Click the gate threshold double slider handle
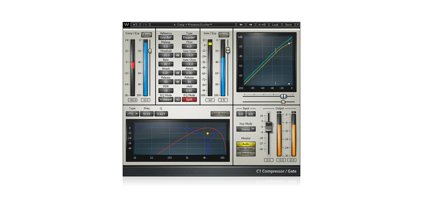The height and width of the screenshot is (211, 423). point(228,50)
